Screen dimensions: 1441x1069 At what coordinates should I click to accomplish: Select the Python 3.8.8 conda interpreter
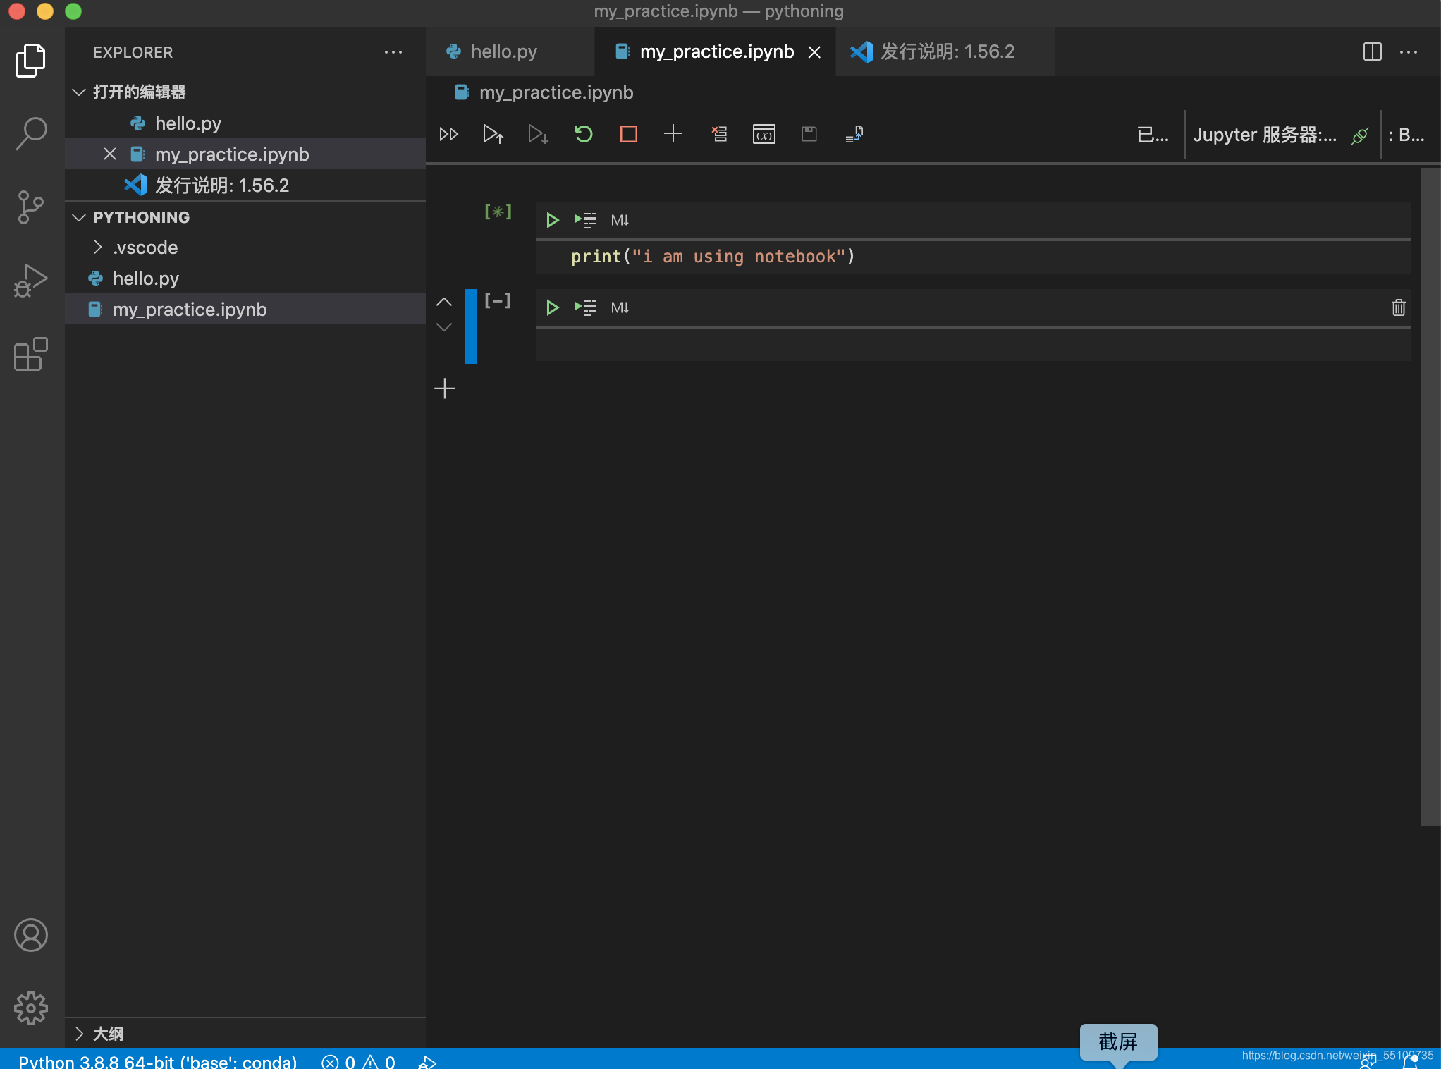(157, 1061)
